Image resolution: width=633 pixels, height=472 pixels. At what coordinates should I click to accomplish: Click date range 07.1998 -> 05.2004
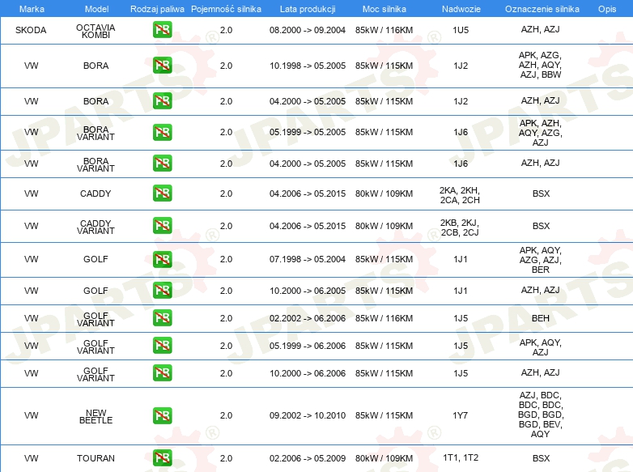tap(308, 259)
